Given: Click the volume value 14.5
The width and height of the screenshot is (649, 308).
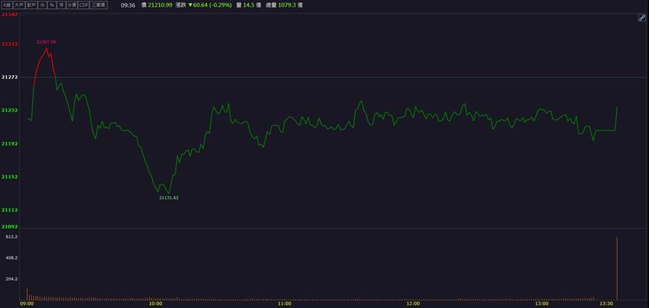Looking at the screenshot, I should tap(250, 5).
